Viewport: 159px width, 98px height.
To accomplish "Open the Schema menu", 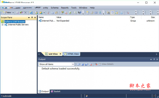I will pyautogui.click(x=55, y=8).
